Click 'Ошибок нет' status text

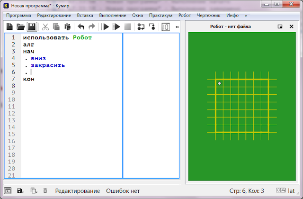click(123, 191)
